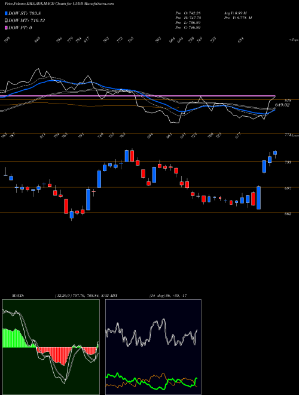Click the Pre L: 736.89 low value
Image resolution: width=299 pixels, height=395 pixels.
pyautogui.click(x=188, y=23)
